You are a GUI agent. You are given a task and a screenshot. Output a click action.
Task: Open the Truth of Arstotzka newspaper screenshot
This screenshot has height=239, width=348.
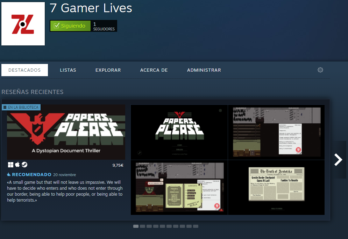[x=276, y=187]
